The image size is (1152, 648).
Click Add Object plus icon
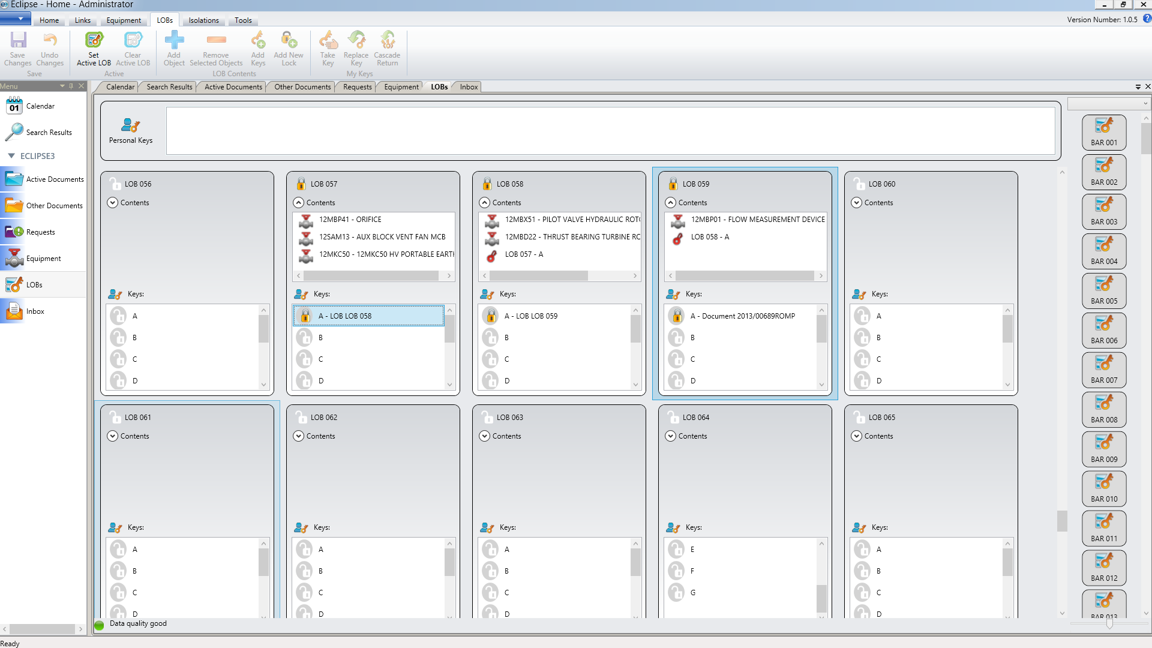pos(174,40)
